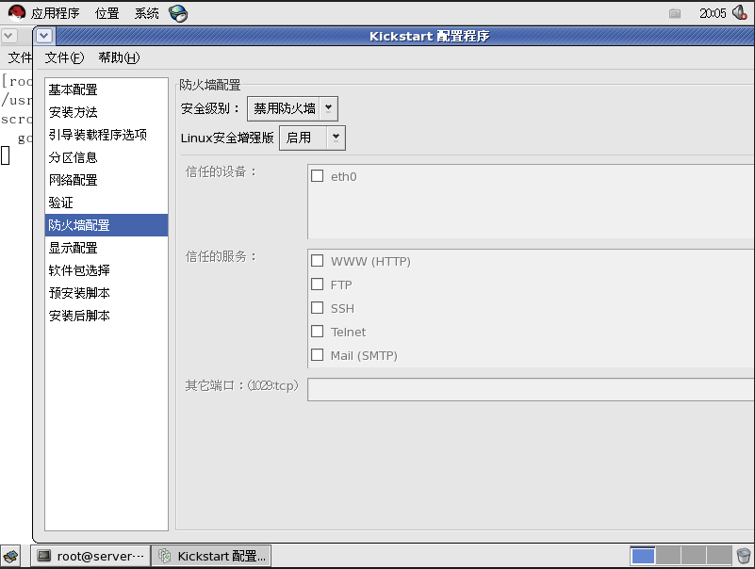Open the 文件(F) menu in Kickstart
Screen dimensions: 755x569
[x=64, y=57]
